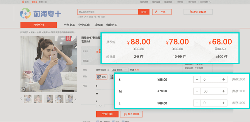The width and height of the screenshot is (250, 122).
Task: Click the 前海粤十 site logo
Action: pyautogui.click(x=41, y=13)
